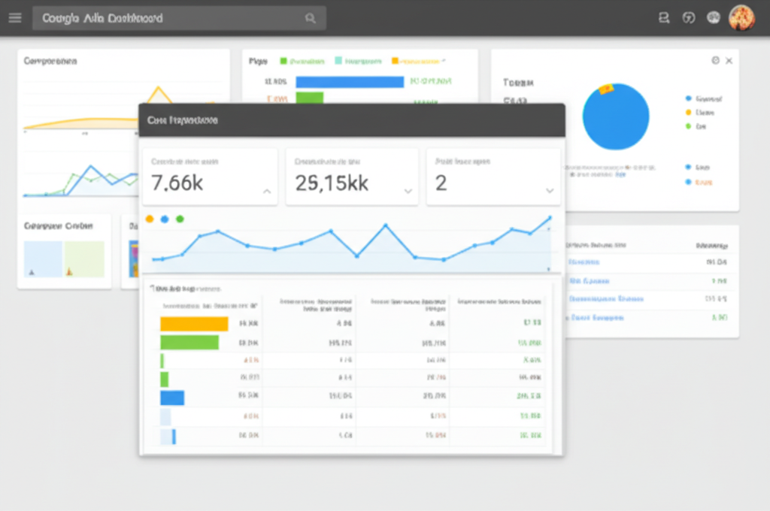Close the pie chart card with the X
The width and height of the screenshot is (770, 511).
pos(729,61)
